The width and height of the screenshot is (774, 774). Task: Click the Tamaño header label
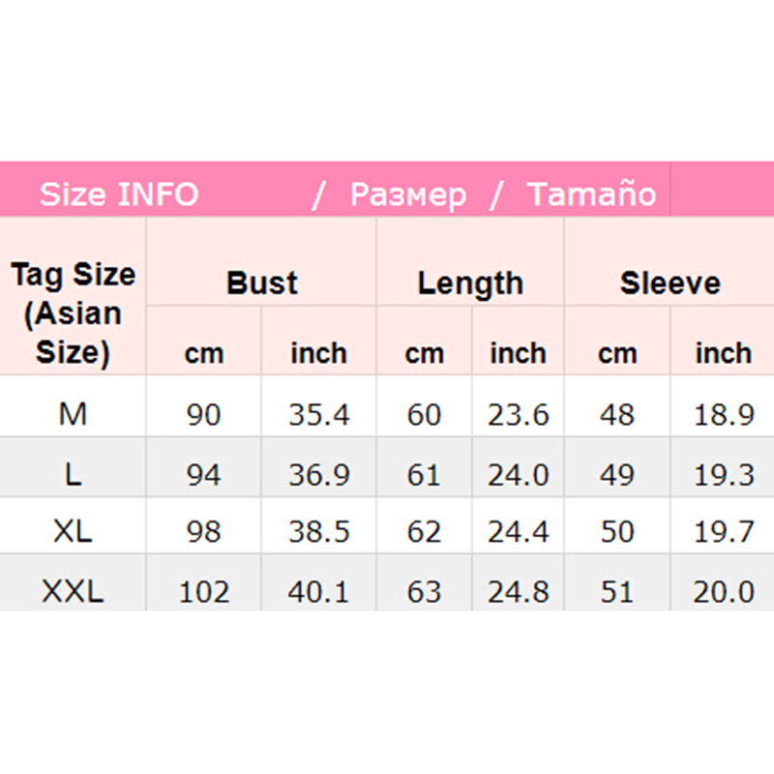click(x=591, y=194)
